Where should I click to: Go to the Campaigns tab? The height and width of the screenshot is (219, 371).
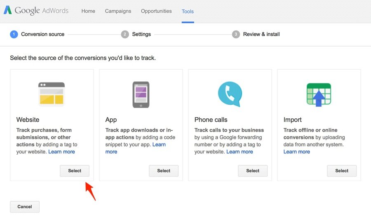118,11
